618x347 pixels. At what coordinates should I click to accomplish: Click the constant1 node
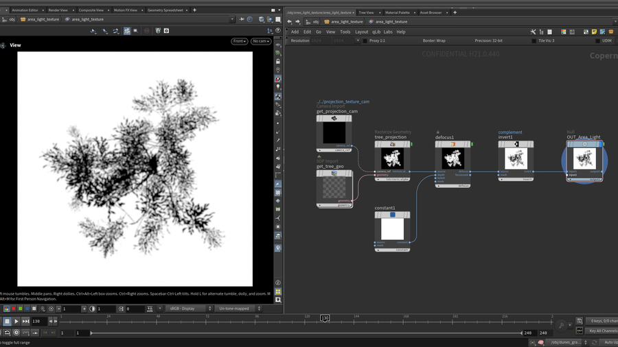(x=393, y=230)
